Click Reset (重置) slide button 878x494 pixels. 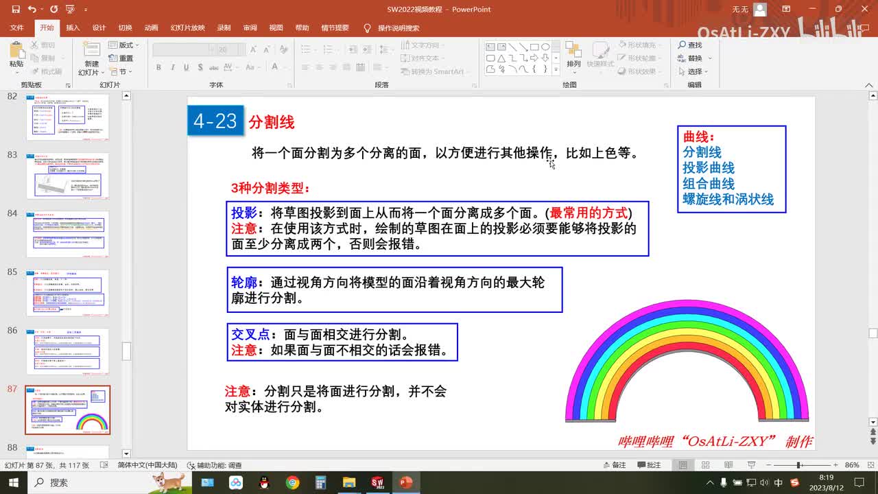121,58
